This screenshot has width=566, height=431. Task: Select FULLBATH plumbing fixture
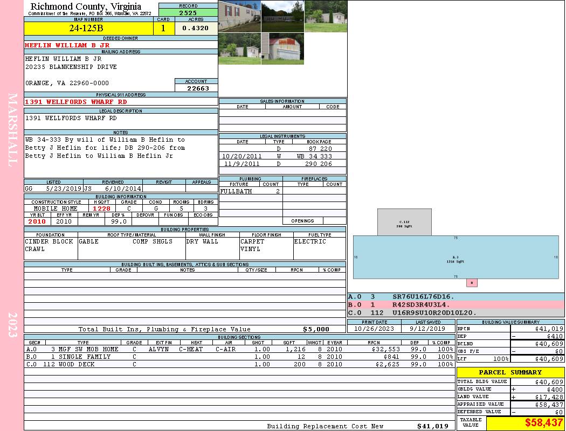point(236,191)
